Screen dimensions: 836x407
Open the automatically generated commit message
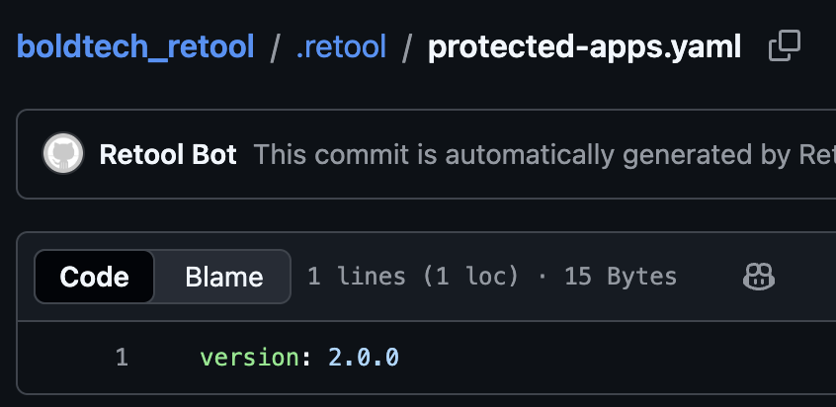point(543,155)
